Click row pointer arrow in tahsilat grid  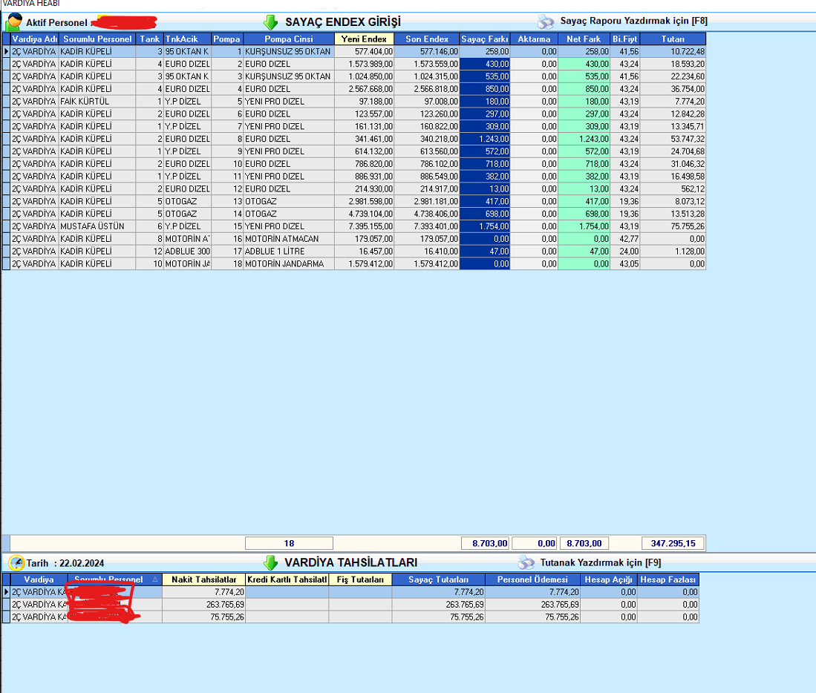point(6,592)
